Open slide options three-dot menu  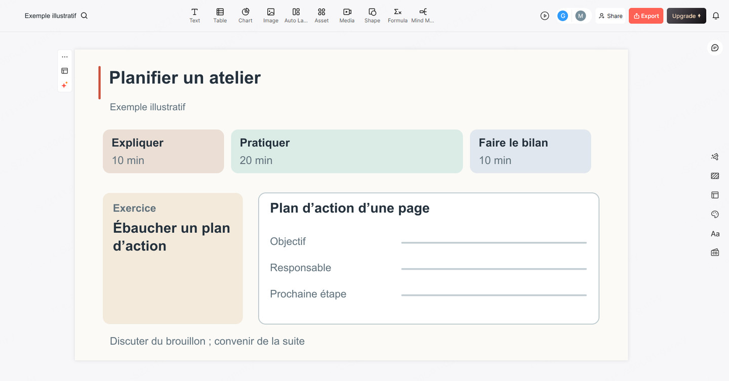(x=65, y=57)
